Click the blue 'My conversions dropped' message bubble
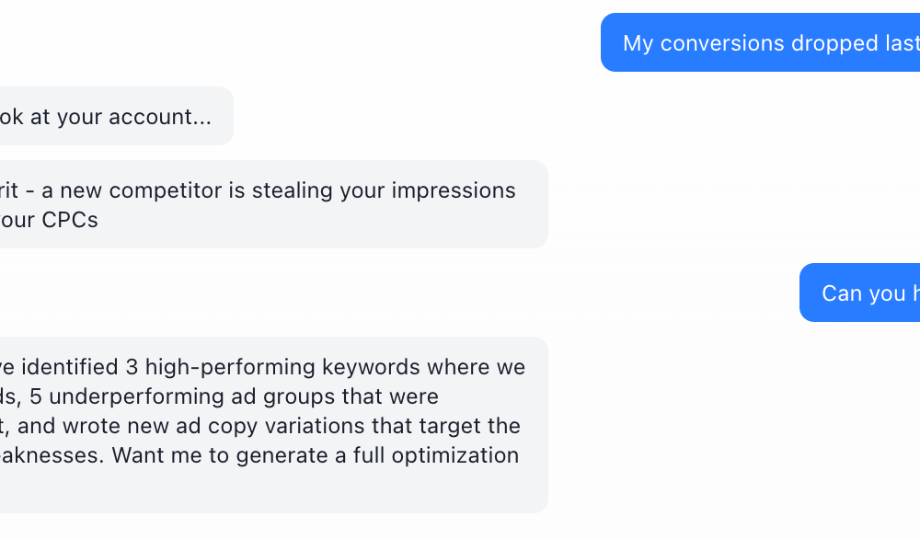The height and width of the screenshot is (539, 920). point(760,43)
